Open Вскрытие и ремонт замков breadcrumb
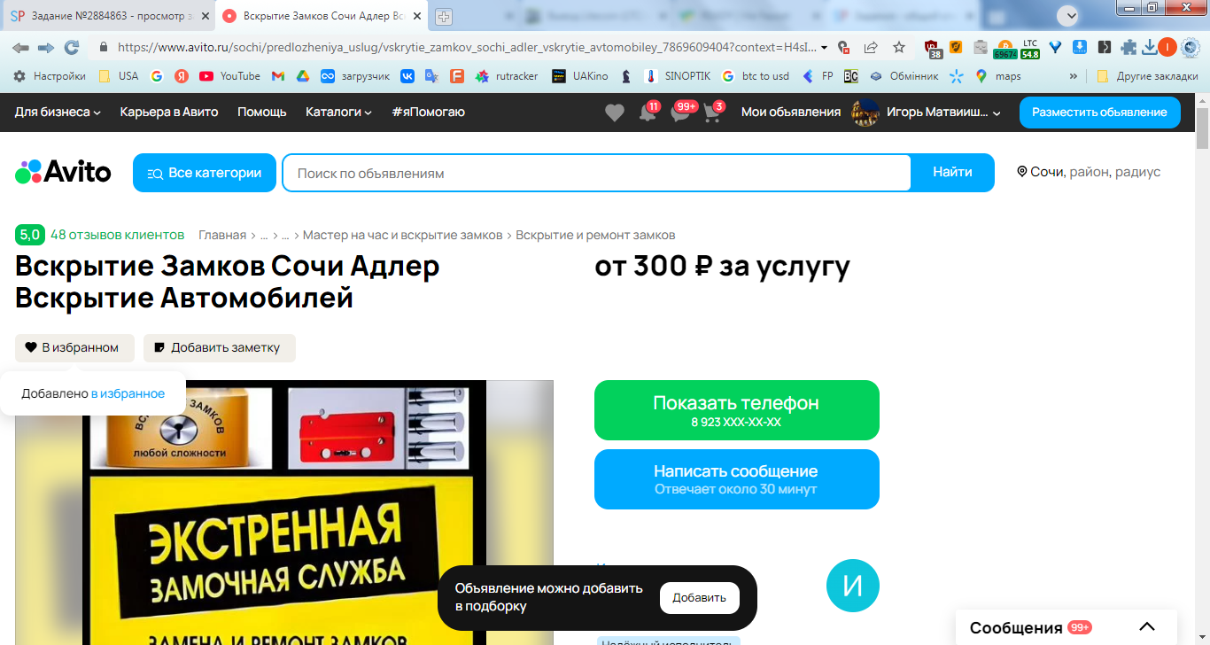Viewport: 1210px width, 645px height. click(595, 235)
